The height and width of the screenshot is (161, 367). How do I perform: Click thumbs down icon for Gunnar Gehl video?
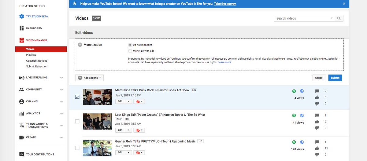[317, 155]
